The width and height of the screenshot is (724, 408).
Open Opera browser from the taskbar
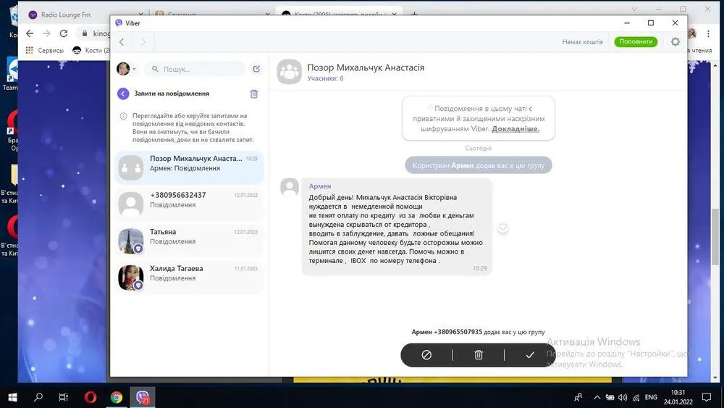click(x=90, y=397)
